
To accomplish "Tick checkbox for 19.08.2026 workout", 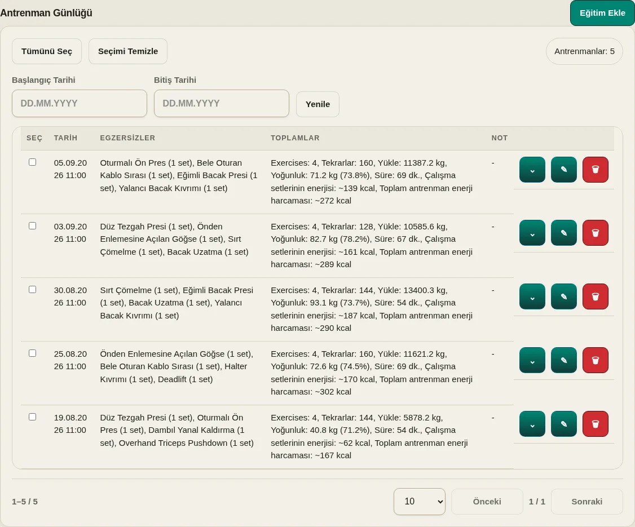I will click(32, 417).
